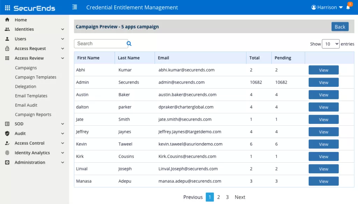
Task: Click the SOD list icon
Action: (x=7, y=124)
